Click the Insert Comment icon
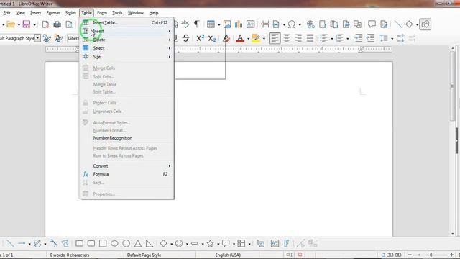Image resolution: width=460 pixels, height=259 pixels. 372,24
